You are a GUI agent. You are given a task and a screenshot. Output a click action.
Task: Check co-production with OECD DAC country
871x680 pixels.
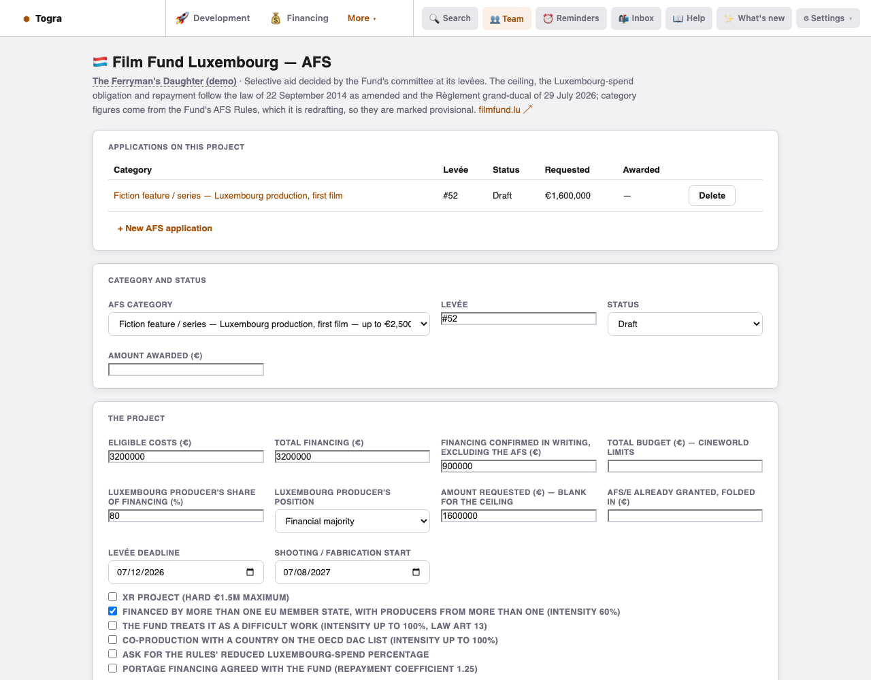tap(113, 640)
